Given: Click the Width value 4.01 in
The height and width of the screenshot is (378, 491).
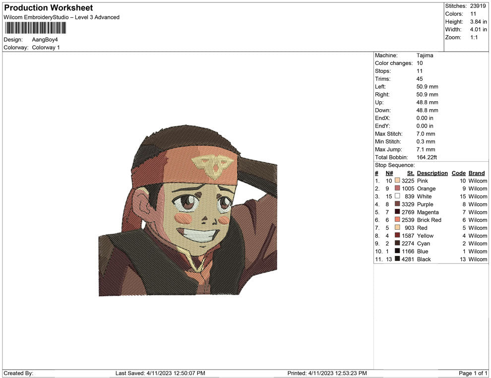Looking at the screenshot, I should coord(478,29).
